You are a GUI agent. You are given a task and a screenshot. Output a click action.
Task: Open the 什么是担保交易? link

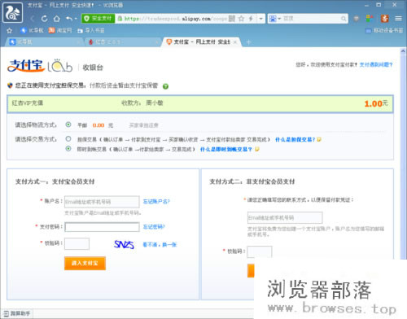(295, 139)
